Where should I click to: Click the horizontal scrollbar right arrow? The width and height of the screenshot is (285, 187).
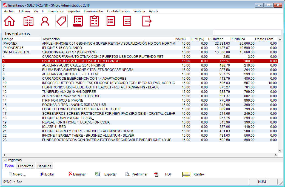276,155
